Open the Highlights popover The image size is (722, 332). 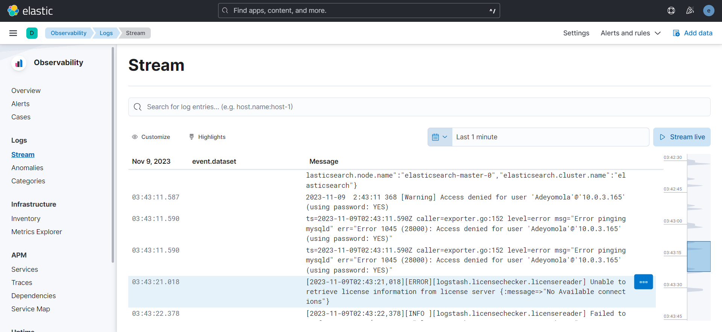[x=207, y=137]
